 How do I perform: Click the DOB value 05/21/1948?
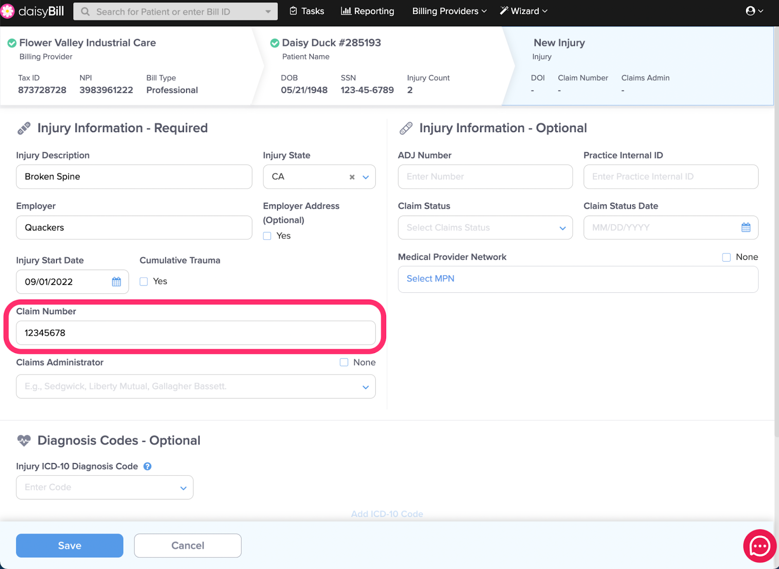[x=304, y=90]
